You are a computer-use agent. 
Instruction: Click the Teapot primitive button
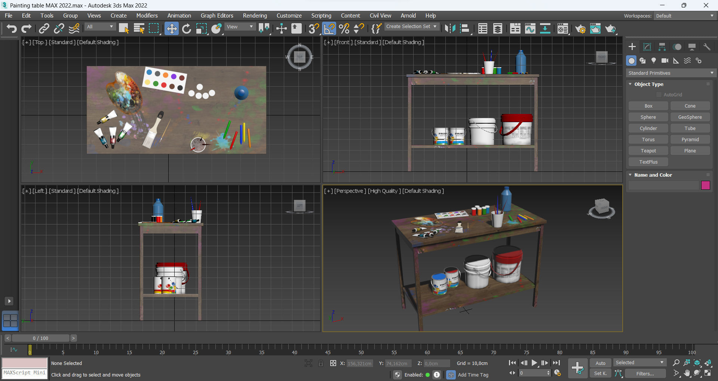(648, 151)
